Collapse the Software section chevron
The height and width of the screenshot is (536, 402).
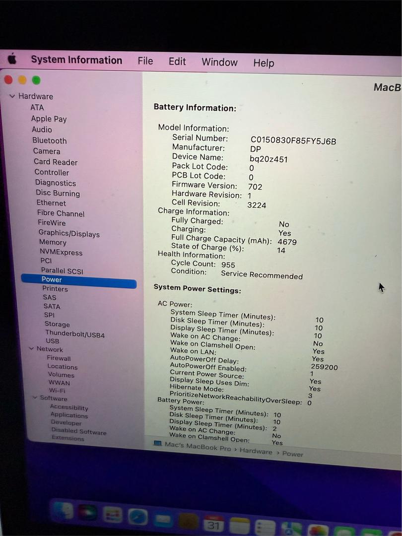[x=35, y=397]
